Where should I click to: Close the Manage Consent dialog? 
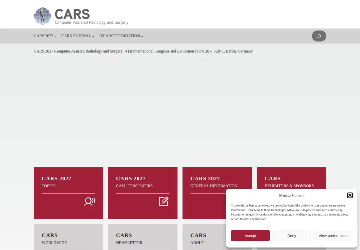click(x=350, y=195)
